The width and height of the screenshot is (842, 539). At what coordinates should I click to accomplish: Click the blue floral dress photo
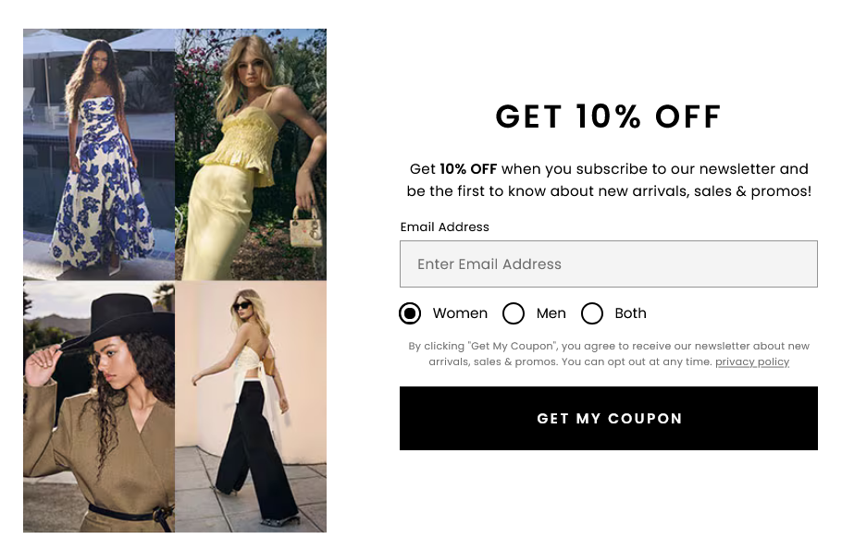click(x=99, y=154)
